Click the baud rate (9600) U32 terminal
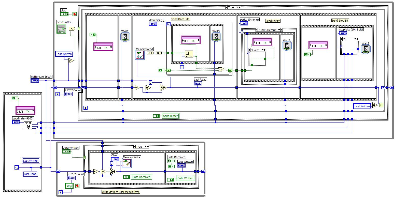Viewport: 407px width, 198px height. (16, 122)
